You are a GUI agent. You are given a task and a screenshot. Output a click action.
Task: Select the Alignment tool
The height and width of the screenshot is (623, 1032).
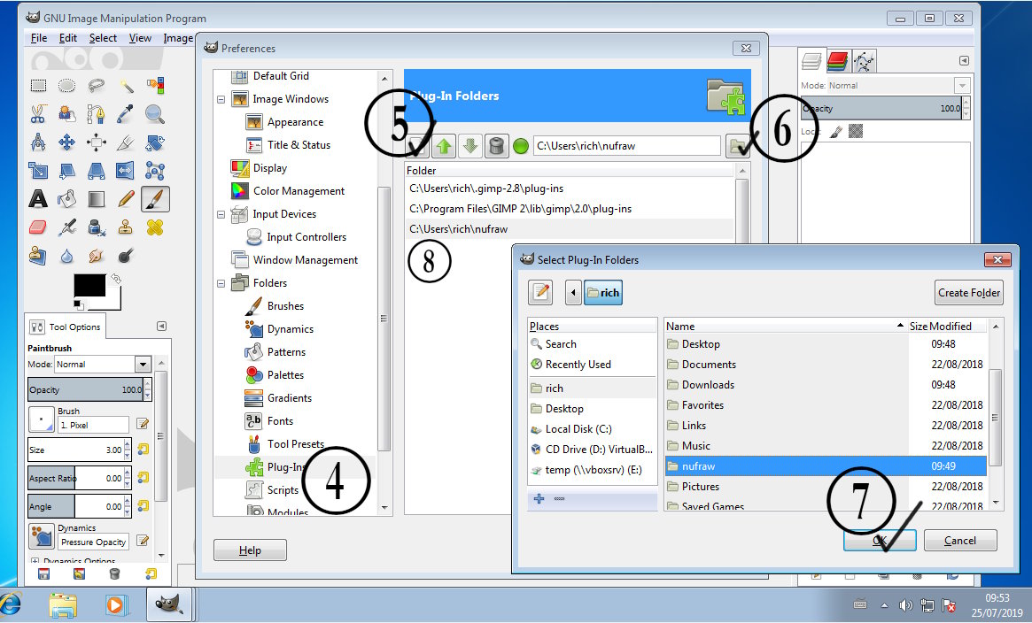tap(96, 142)
